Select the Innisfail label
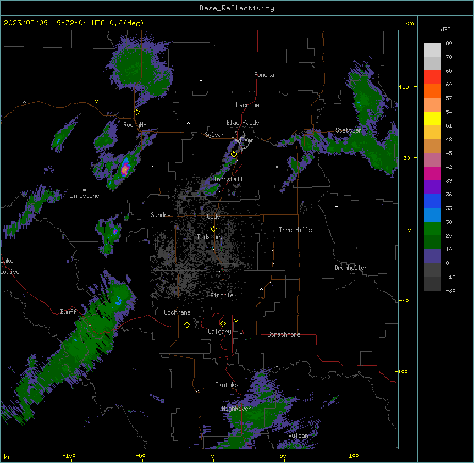 click(228, 179)
